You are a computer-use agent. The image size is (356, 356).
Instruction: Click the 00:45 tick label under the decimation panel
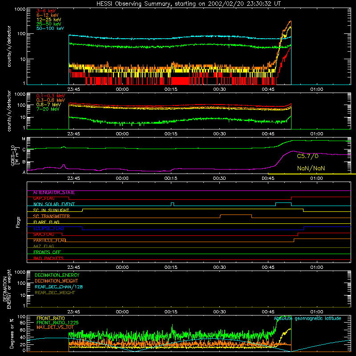[268, 312]
